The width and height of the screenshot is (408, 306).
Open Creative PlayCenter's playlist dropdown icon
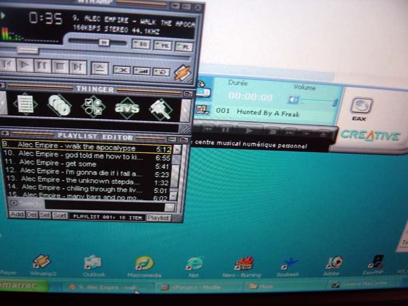tap(203, 110)
